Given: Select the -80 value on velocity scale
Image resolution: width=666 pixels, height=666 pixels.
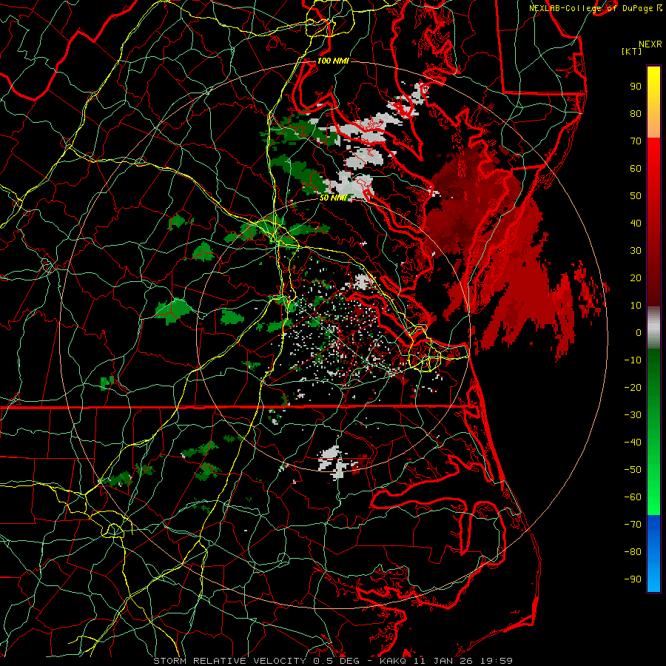Looking at the screenshot, I should tap(633, 552).
